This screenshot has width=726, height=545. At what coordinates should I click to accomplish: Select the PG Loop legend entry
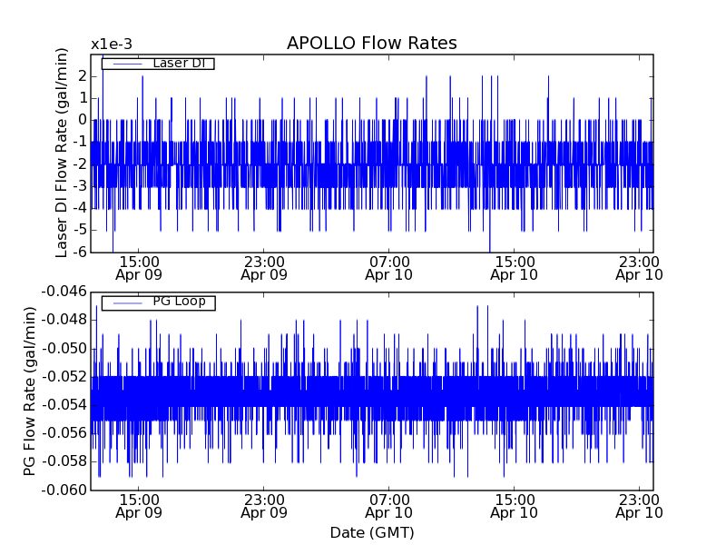[179, 302]
